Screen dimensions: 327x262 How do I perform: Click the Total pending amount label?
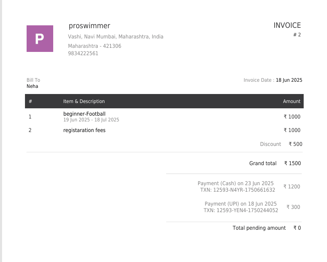pos(259,228)
